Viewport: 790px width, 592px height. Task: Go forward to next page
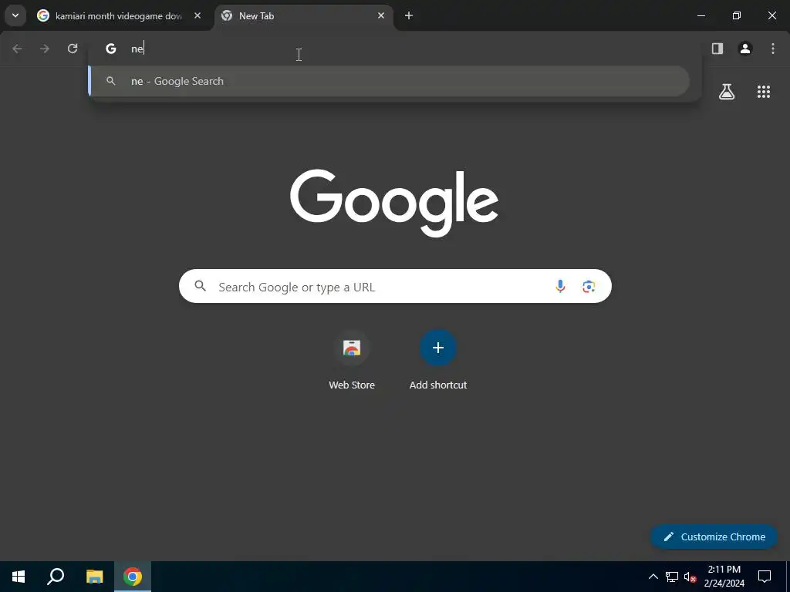pyautogui.click(x=45, y=49)
